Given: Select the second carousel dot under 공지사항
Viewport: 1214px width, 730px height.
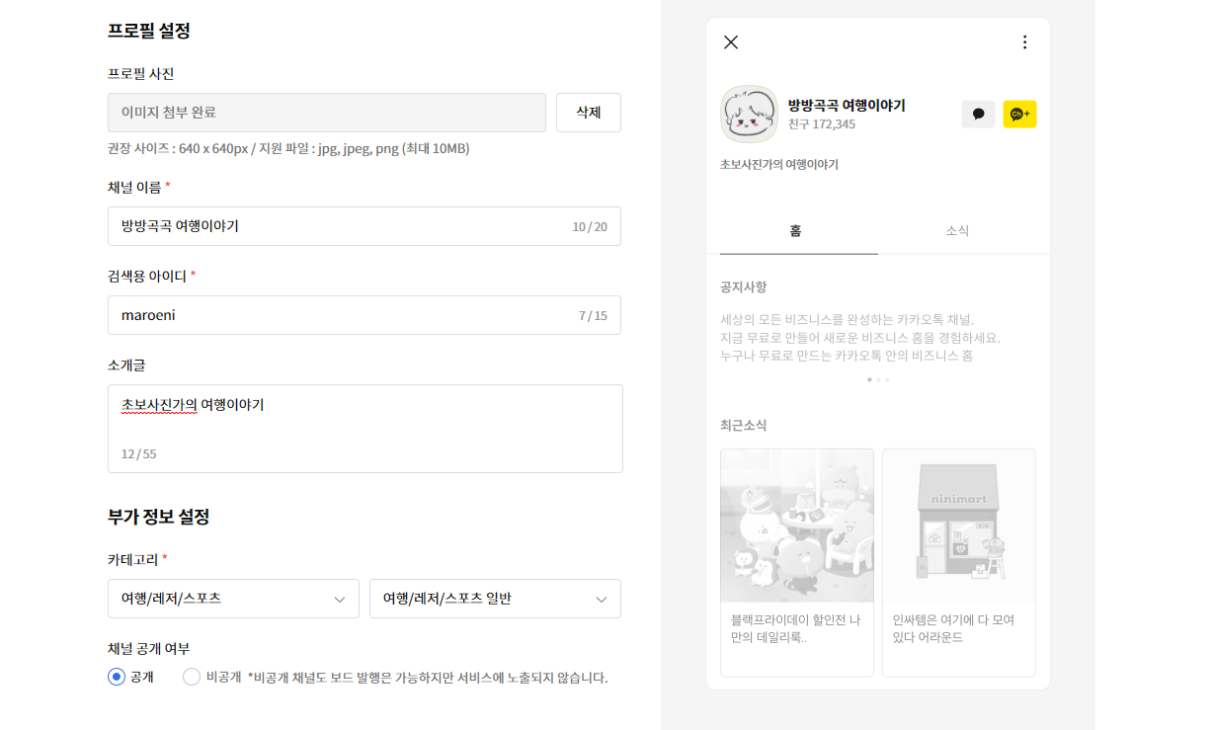Looking at the screenshot, I should pyautogui.click(x=879, y=378).
